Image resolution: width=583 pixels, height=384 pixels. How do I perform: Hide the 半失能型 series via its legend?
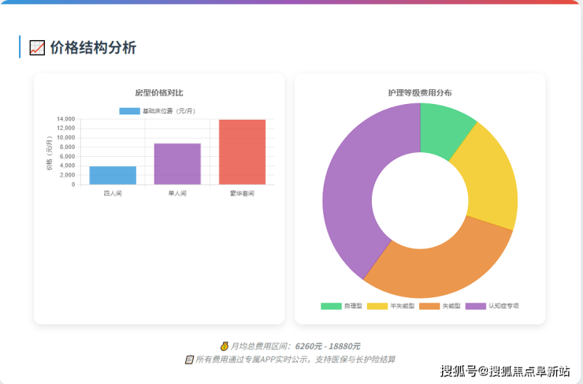(x=390, y=306)
